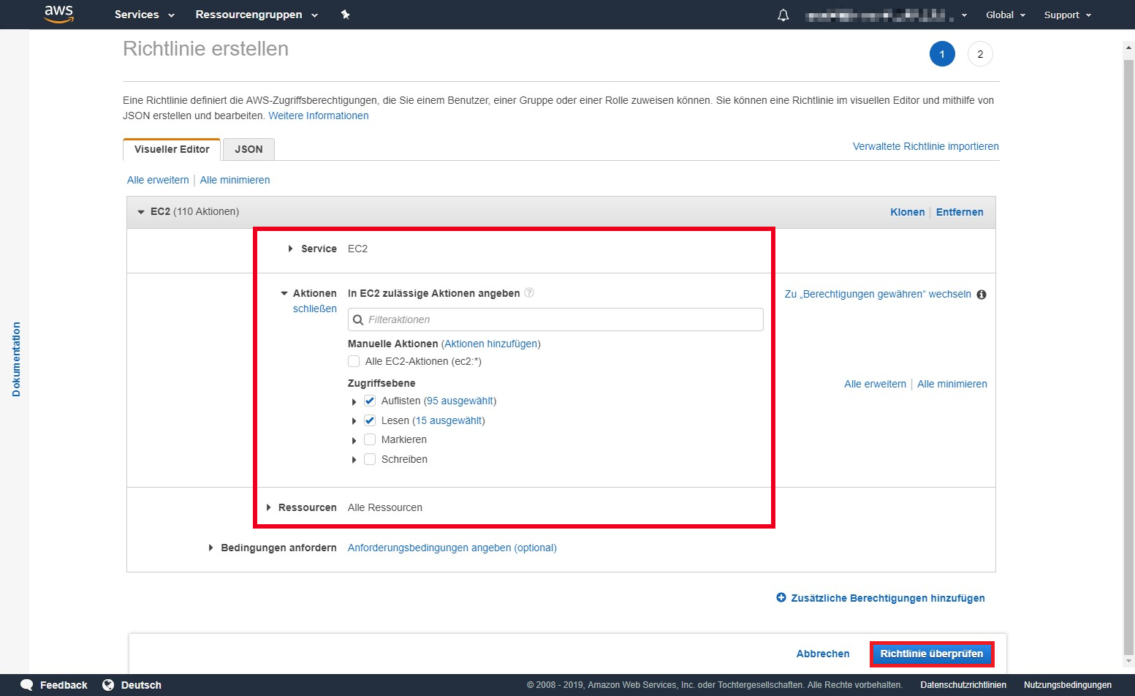This screenshot has height=696, width=1135.
Task: Go to step 1 indicator
Action: [x=942, y=54]
